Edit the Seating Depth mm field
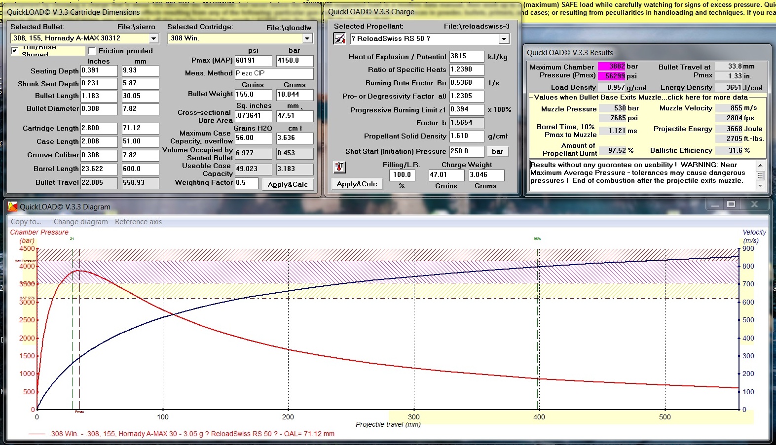Screen dimensions: 776x445 click(x=141, y=70)
